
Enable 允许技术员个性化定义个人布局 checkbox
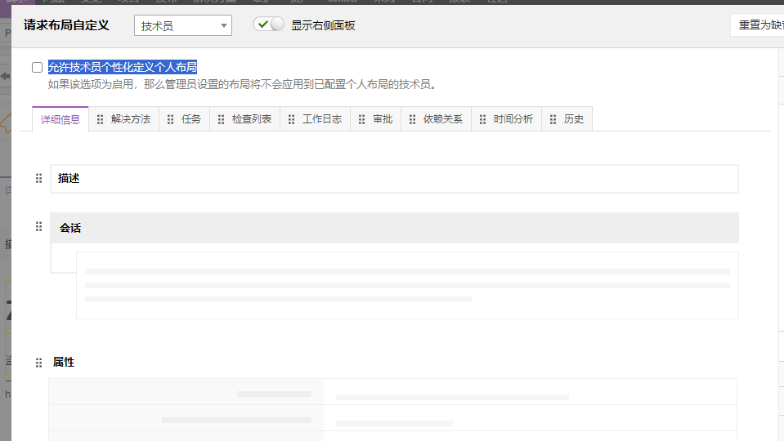point(37,68)
